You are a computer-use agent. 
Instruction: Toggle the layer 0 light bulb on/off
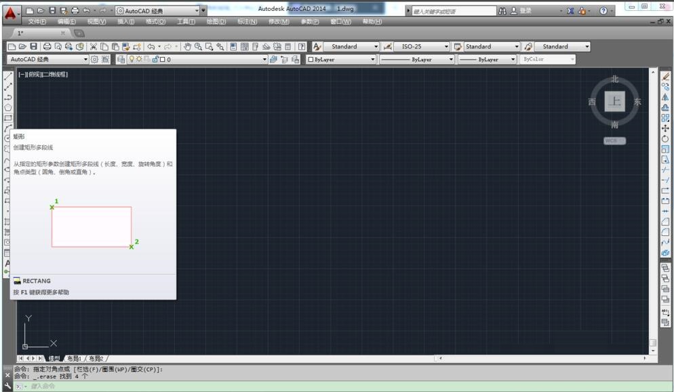tap(132, 59)
